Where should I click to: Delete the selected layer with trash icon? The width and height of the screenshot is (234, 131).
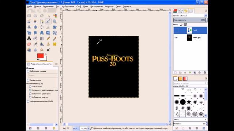pos(205,72)
